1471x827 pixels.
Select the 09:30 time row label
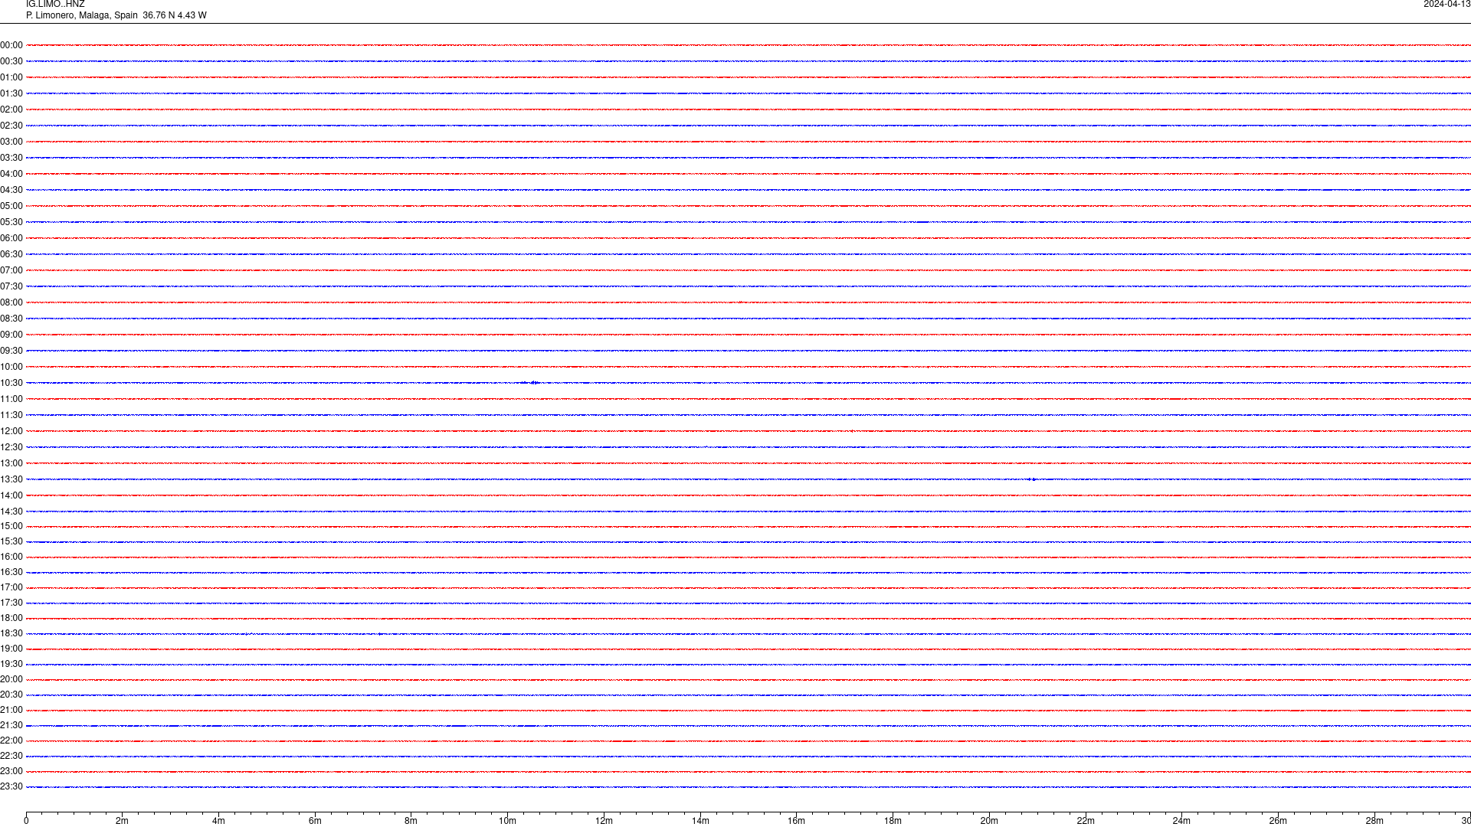click(x=11, y=351)
